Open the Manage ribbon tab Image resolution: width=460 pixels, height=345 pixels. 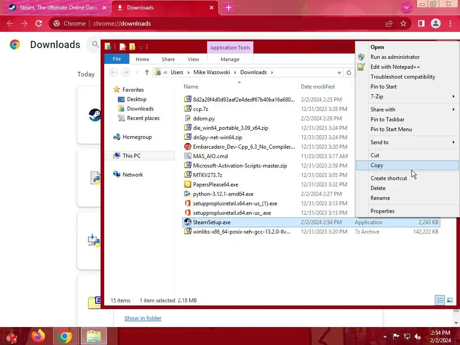tap(230, 59)
